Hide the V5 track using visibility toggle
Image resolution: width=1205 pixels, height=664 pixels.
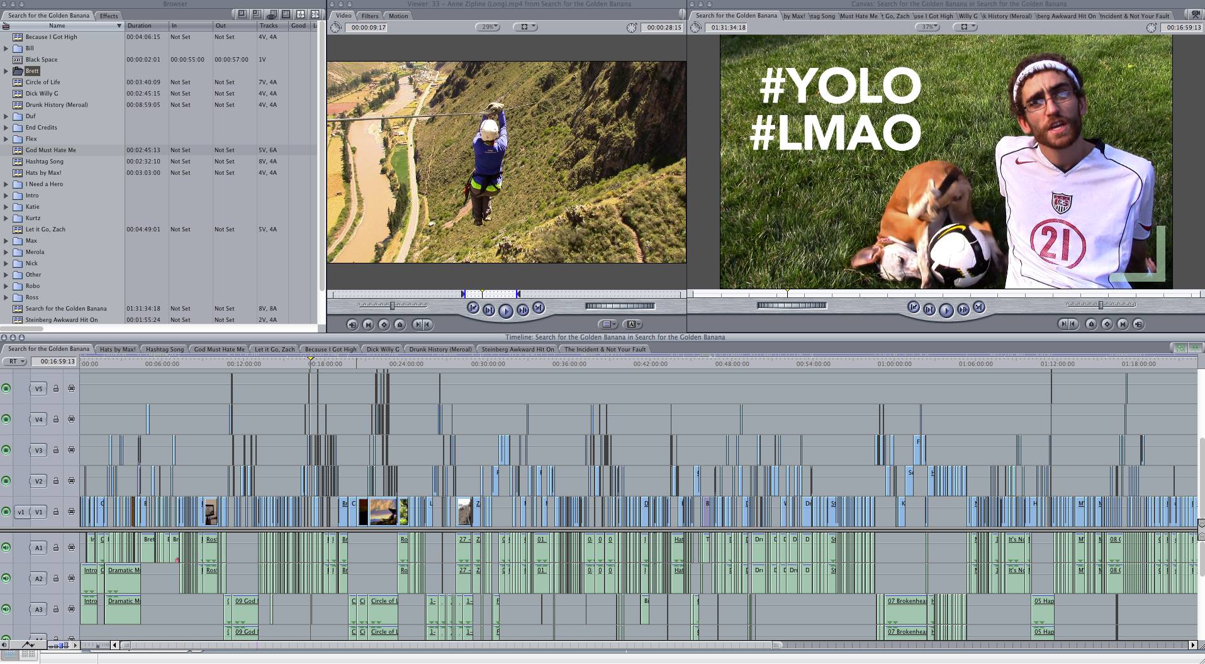[6, 389]
